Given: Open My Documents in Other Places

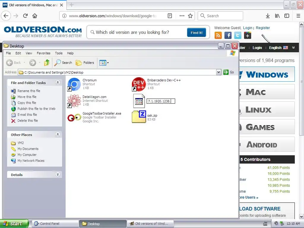Looking at the screenshot, I should (28, 149).
